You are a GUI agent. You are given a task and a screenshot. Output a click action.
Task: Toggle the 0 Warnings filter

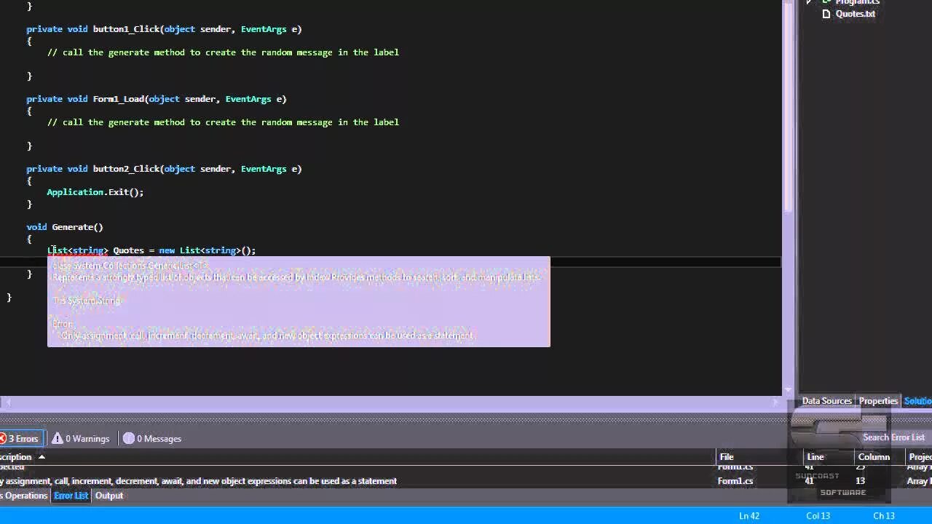click(x=81, y=438)
